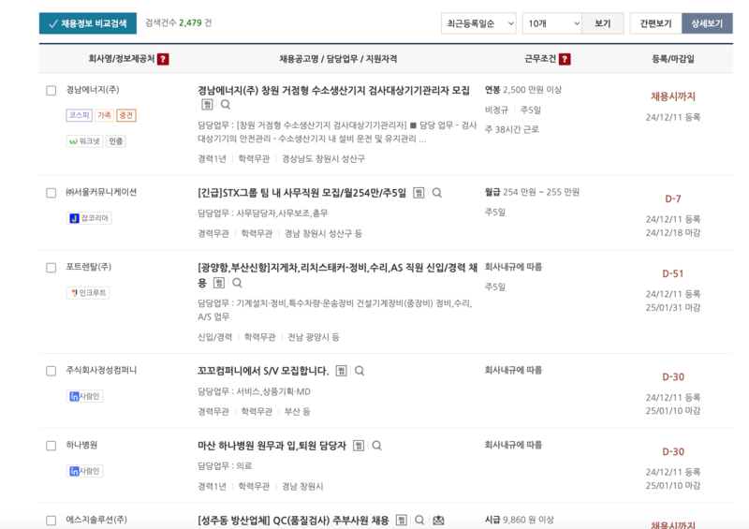749x529 pixels.
Task: Switch to 간편보기 view
Action: click(x=656, y=23)
